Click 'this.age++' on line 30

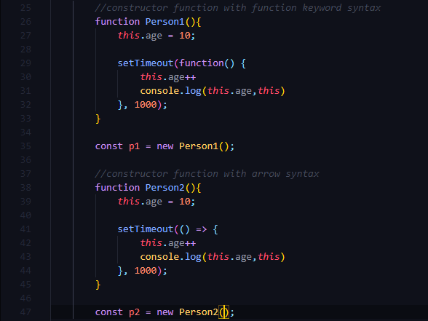[x=168, y=77]
